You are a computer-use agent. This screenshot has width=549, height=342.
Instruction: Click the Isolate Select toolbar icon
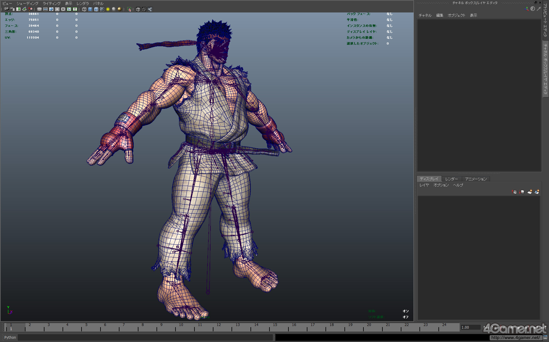129,9
